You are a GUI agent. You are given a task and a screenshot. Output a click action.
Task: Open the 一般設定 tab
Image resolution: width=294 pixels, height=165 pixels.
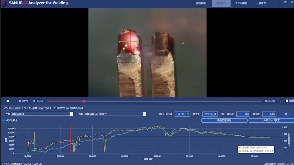tap(261, 4)
